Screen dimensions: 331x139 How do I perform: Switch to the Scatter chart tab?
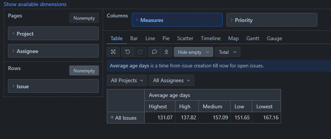(x=185, y=39)
